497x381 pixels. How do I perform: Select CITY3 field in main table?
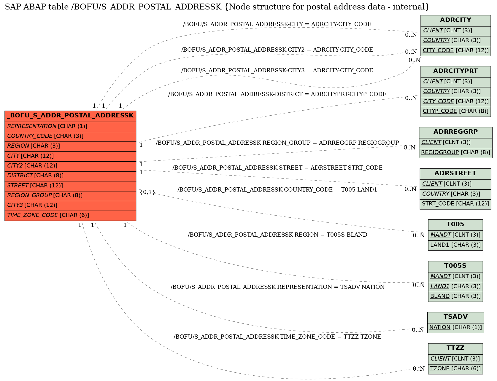click(70, 205)
